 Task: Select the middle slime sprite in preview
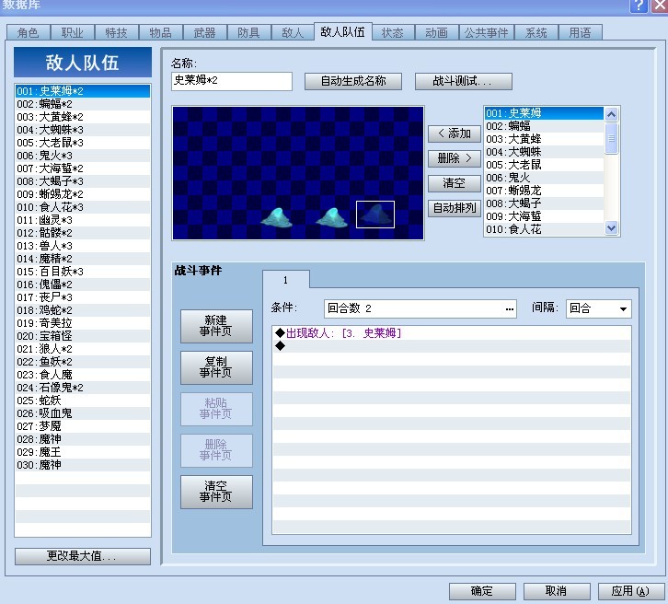[x=332, y=217]
